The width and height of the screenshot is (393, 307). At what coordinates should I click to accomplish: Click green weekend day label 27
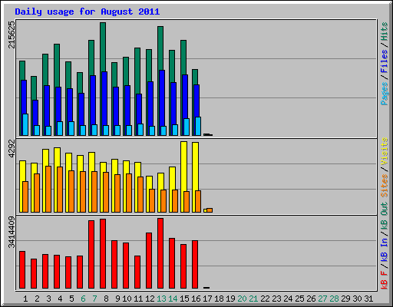click(x=322, y=299)
